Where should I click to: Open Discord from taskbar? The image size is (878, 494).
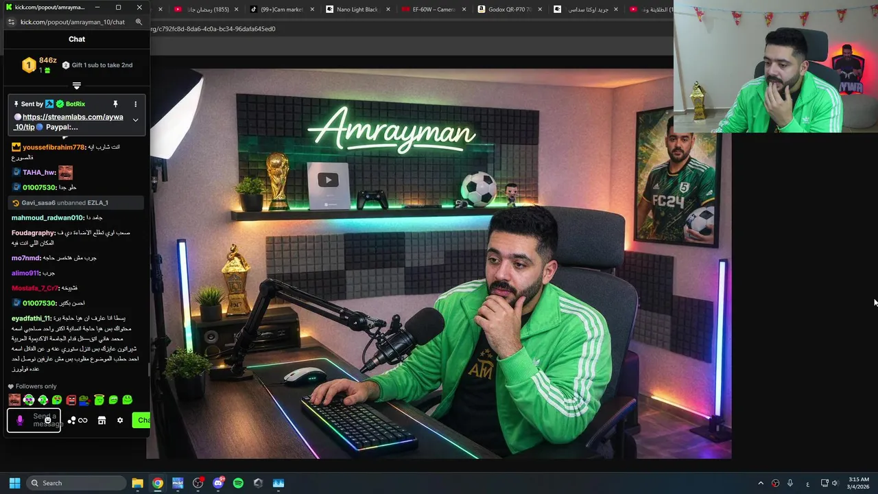point(218,483)
